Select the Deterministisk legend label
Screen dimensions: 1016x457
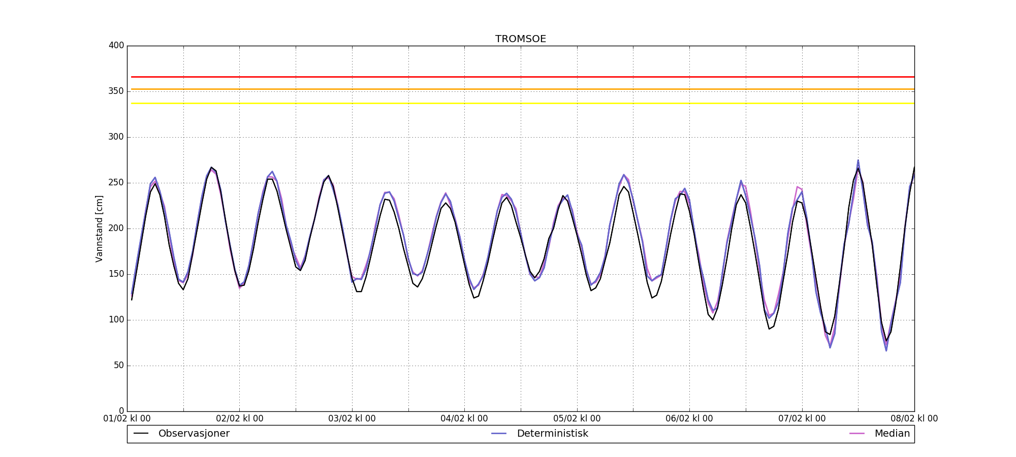click(552, 434)
